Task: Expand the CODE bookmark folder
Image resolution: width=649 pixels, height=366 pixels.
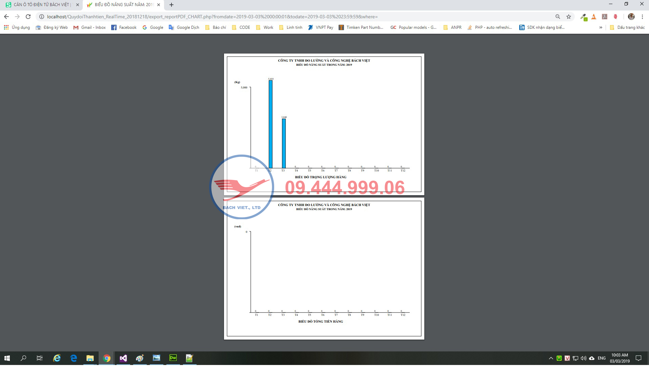Action: click(x=241, y=27)
